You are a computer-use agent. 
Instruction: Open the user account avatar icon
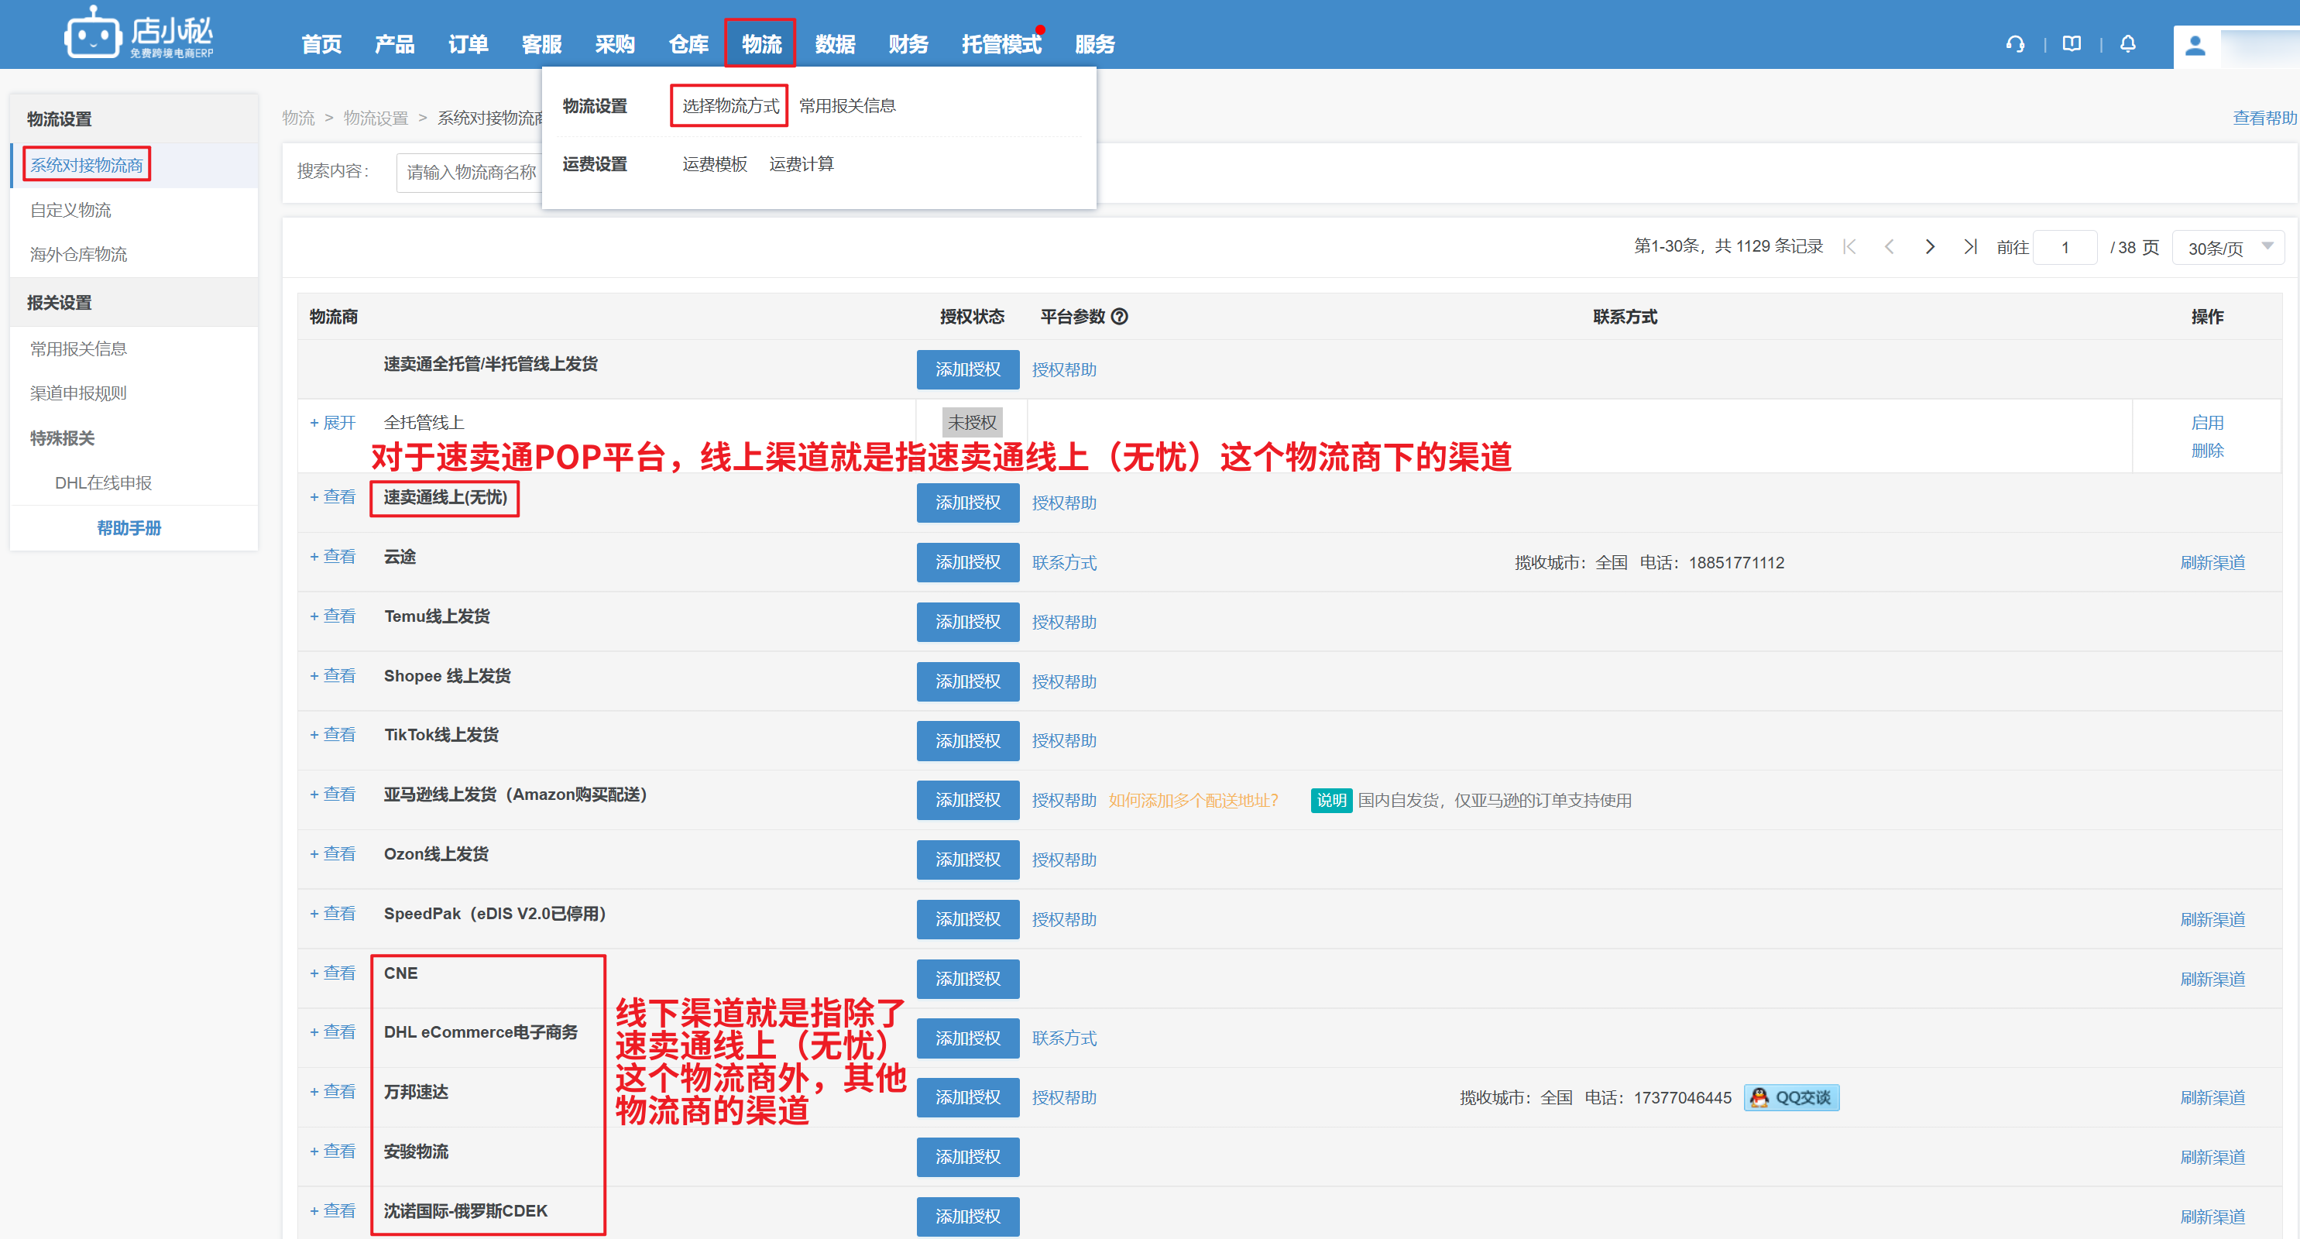2195,46
